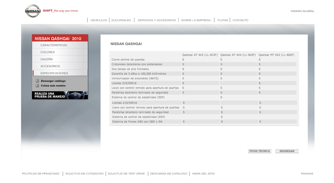334x183 pixels.
Task: Open the CONTACTO menu item
Action: point(240,20)
